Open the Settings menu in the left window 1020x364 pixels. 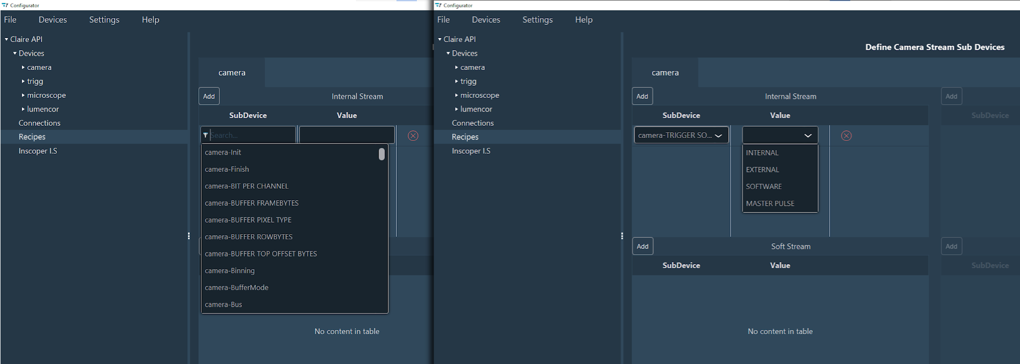(x=104, y=20)
